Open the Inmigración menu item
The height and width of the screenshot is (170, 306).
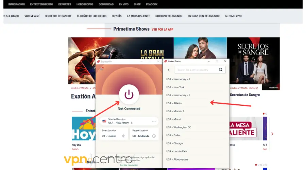point(16,4)
